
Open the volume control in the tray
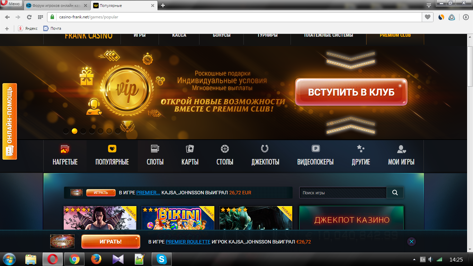point(430,259)
